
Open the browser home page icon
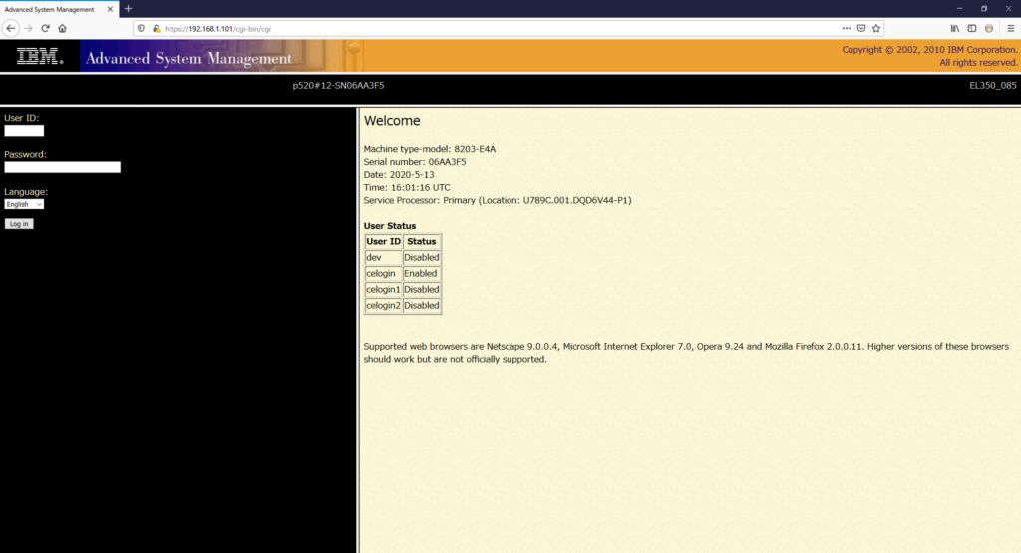click(63, 28)
